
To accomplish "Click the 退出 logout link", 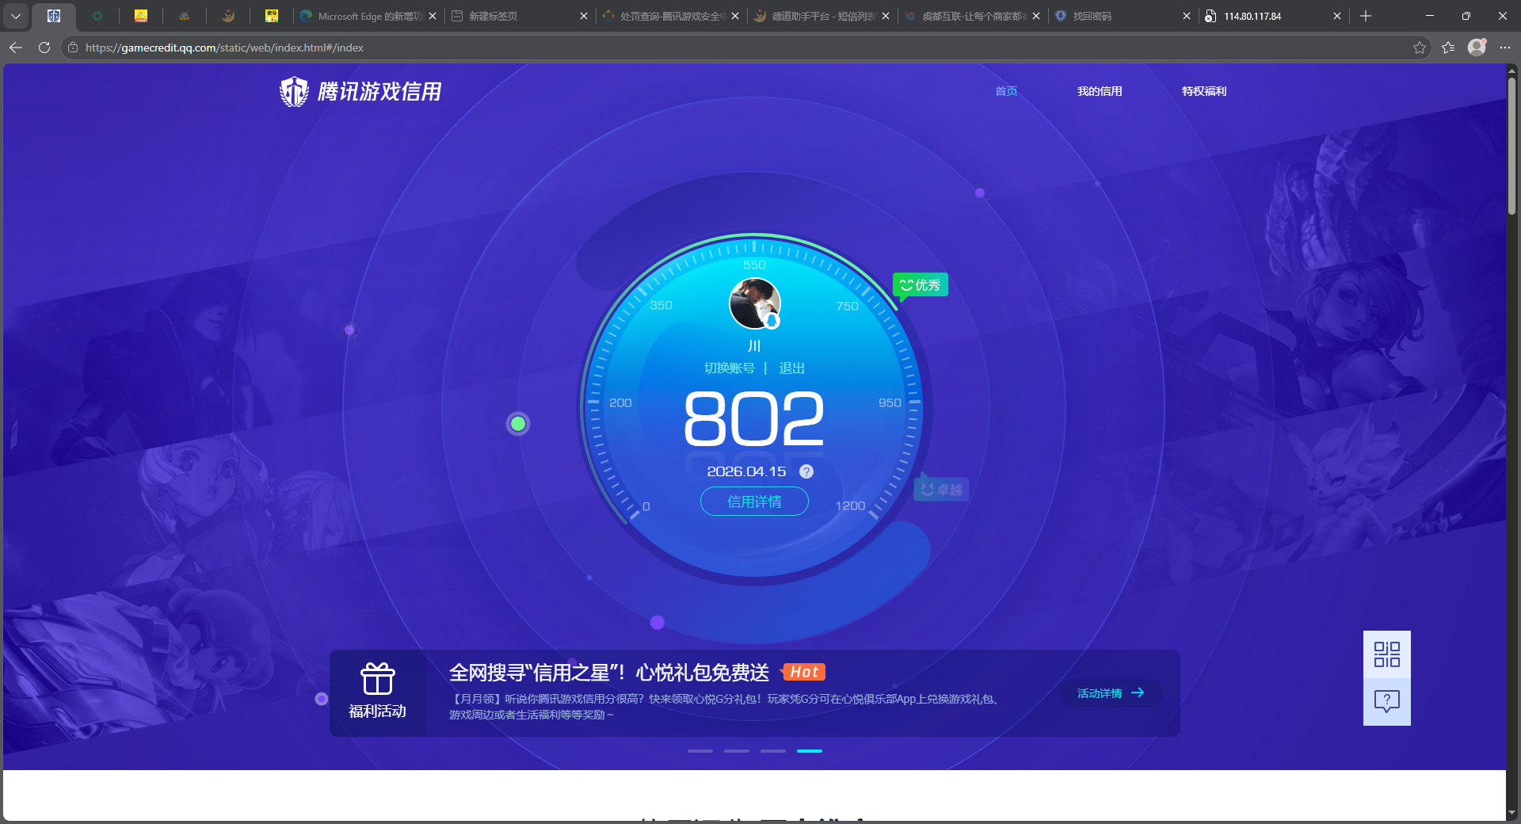I will 792,368.
